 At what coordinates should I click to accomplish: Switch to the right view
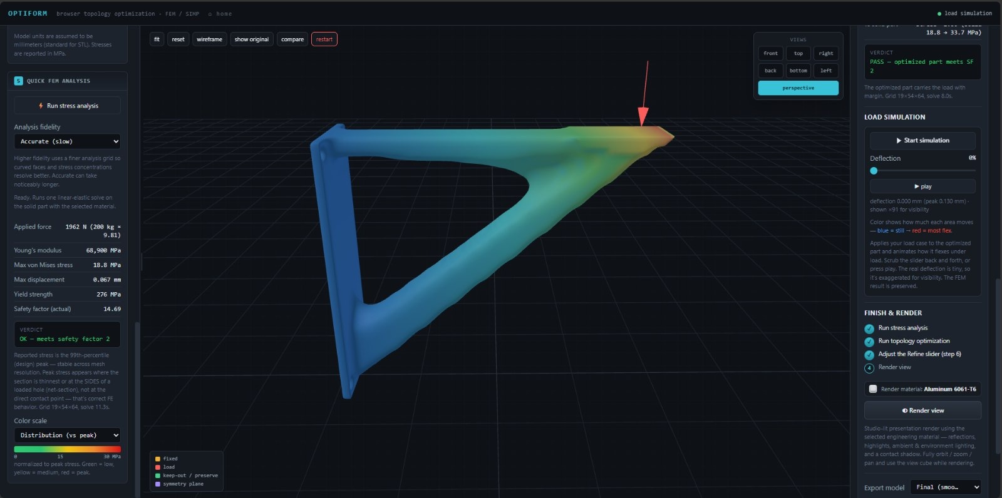click(826, 54)
